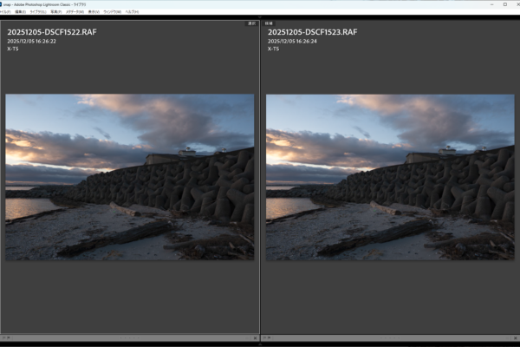Click the DSCF1523 photo in the right pane
Viewport: 520px width, 347px height.
(x=390, y=177)
